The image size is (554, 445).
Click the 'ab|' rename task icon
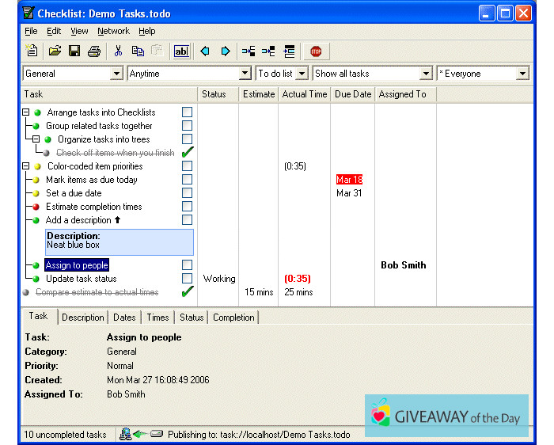181,51
